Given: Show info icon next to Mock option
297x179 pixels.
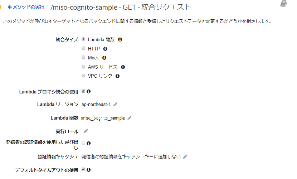Looking at the screenshot, I should 104,58.
